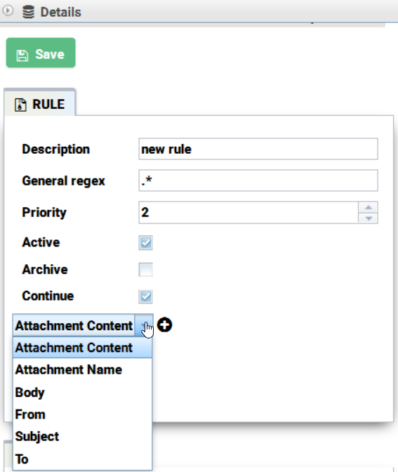Click the database stack icon beside Details
Viewport: 398px width, 472px height.
point(28,12)
